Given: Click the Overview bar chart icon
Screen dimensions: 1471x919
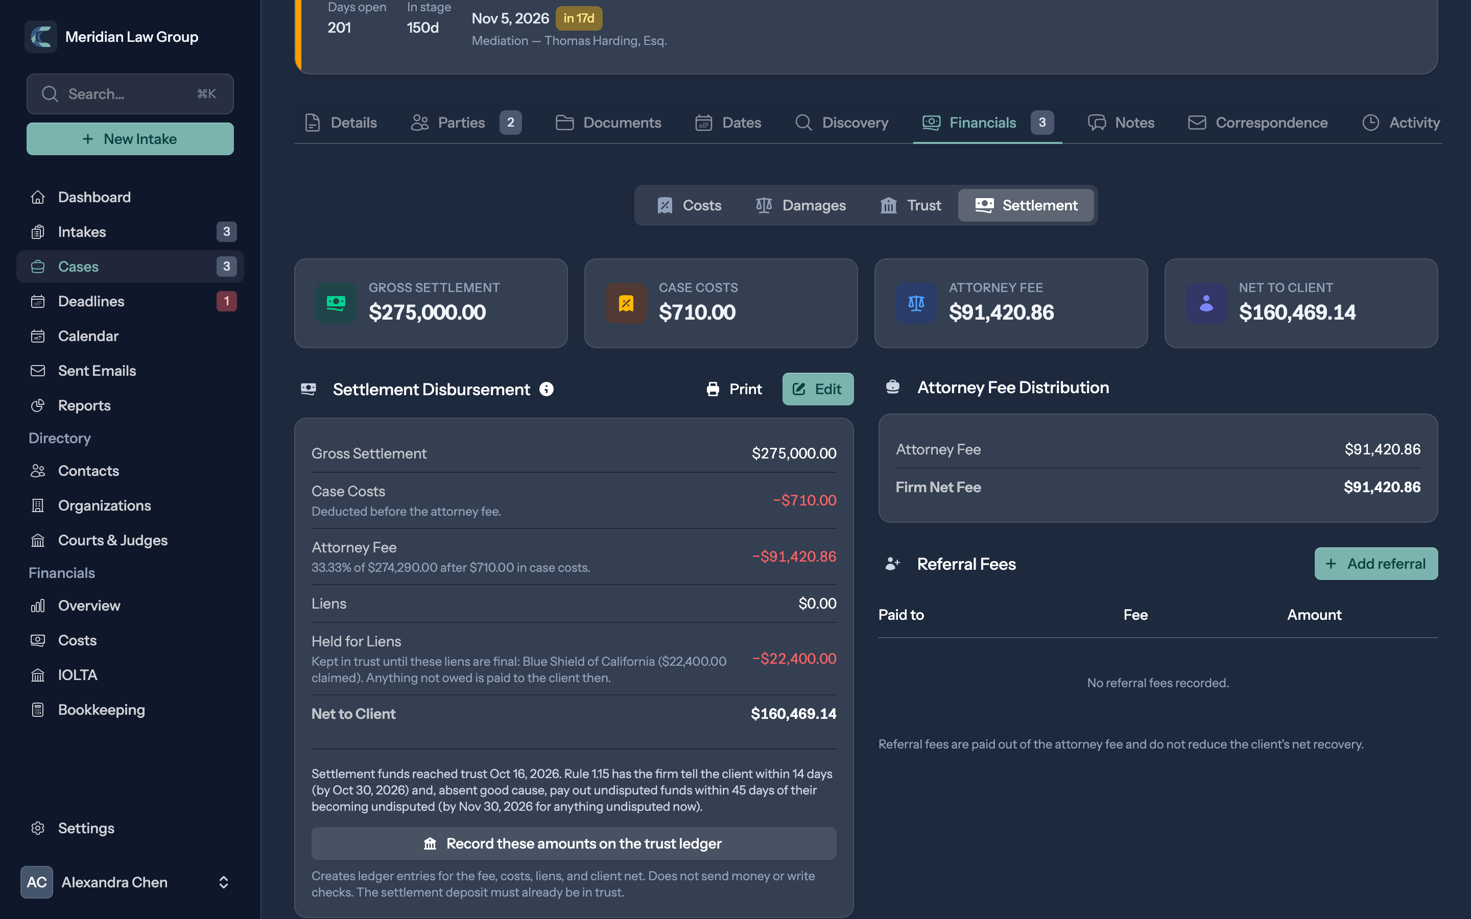Looking at the screenshot, I should [38, 606].
